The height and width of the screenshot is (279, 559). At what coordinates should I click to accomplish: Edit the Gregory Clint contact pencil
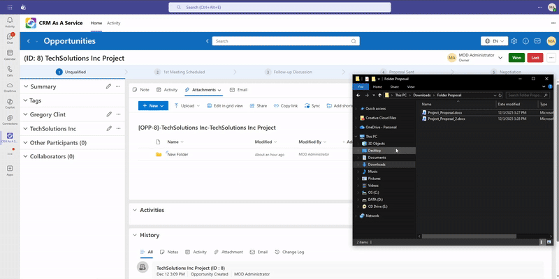[x=109, y=114]
